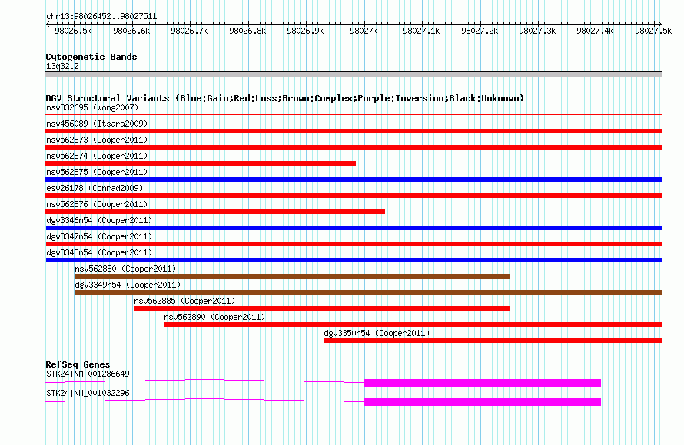Image resolution: width=684 pixels, height=445 pixels.
Task: Click the dgv3348n54 (Cooper2011) label
Action: point(99,252)
